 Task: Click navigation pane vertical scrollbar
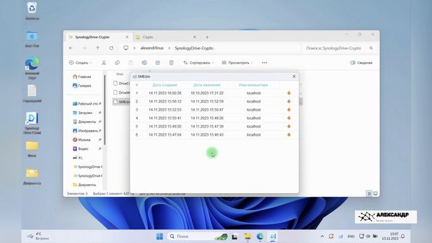tap(105, 109)
